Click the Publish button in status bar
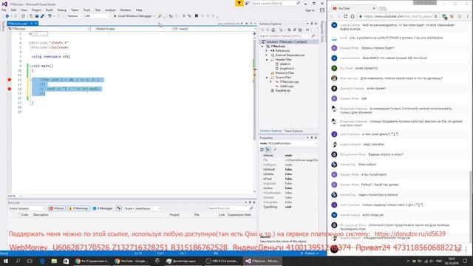 coord(310,253)
